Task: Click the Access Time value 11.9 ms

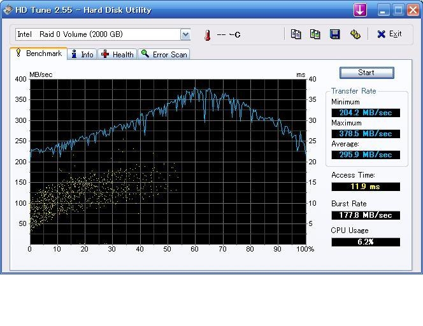Action: coord(366,187)
